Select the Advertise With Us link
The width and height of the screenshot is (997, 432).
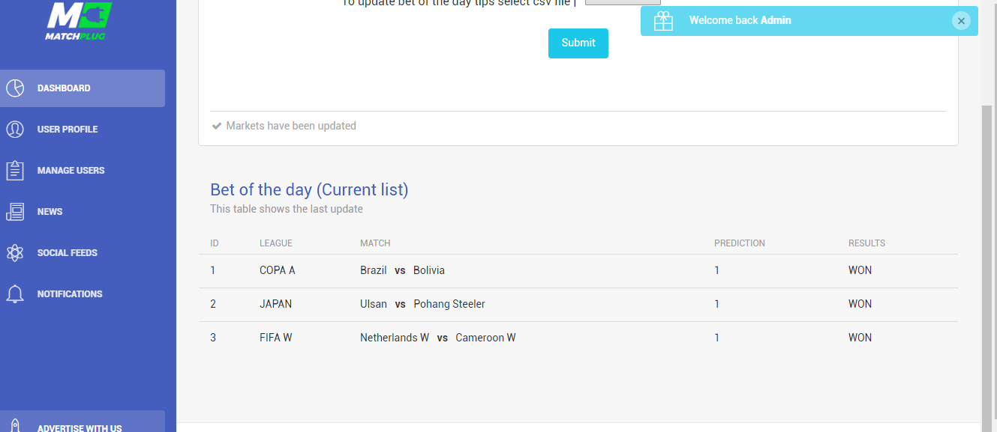[80, 428]
